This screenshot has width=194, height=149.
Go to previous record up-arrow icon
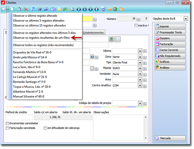pos(84,9)
